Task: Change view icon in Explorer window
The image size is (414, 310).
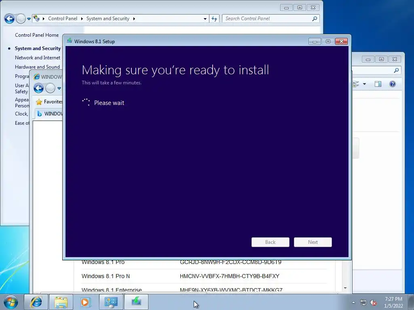Action: tap(356, 84)
